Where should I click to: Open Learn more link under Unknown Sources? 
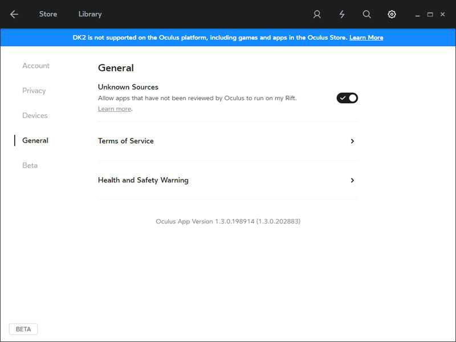pyautogui.click(x=115, y=109)
